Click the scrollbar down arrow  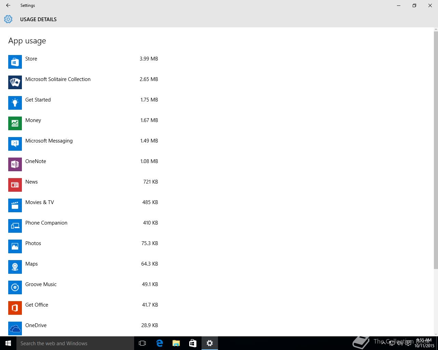click(436, 334)
